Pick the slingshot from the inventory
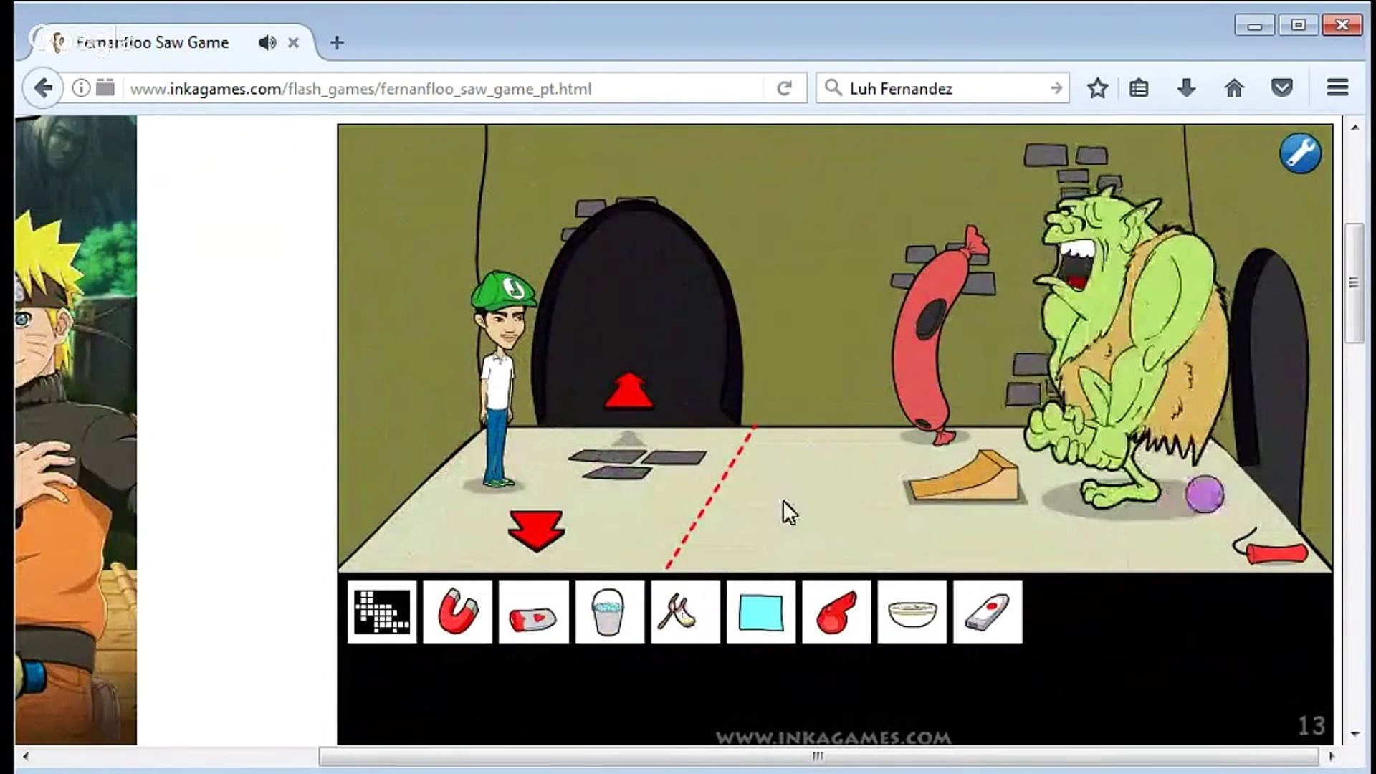 (x=685, y=611)
